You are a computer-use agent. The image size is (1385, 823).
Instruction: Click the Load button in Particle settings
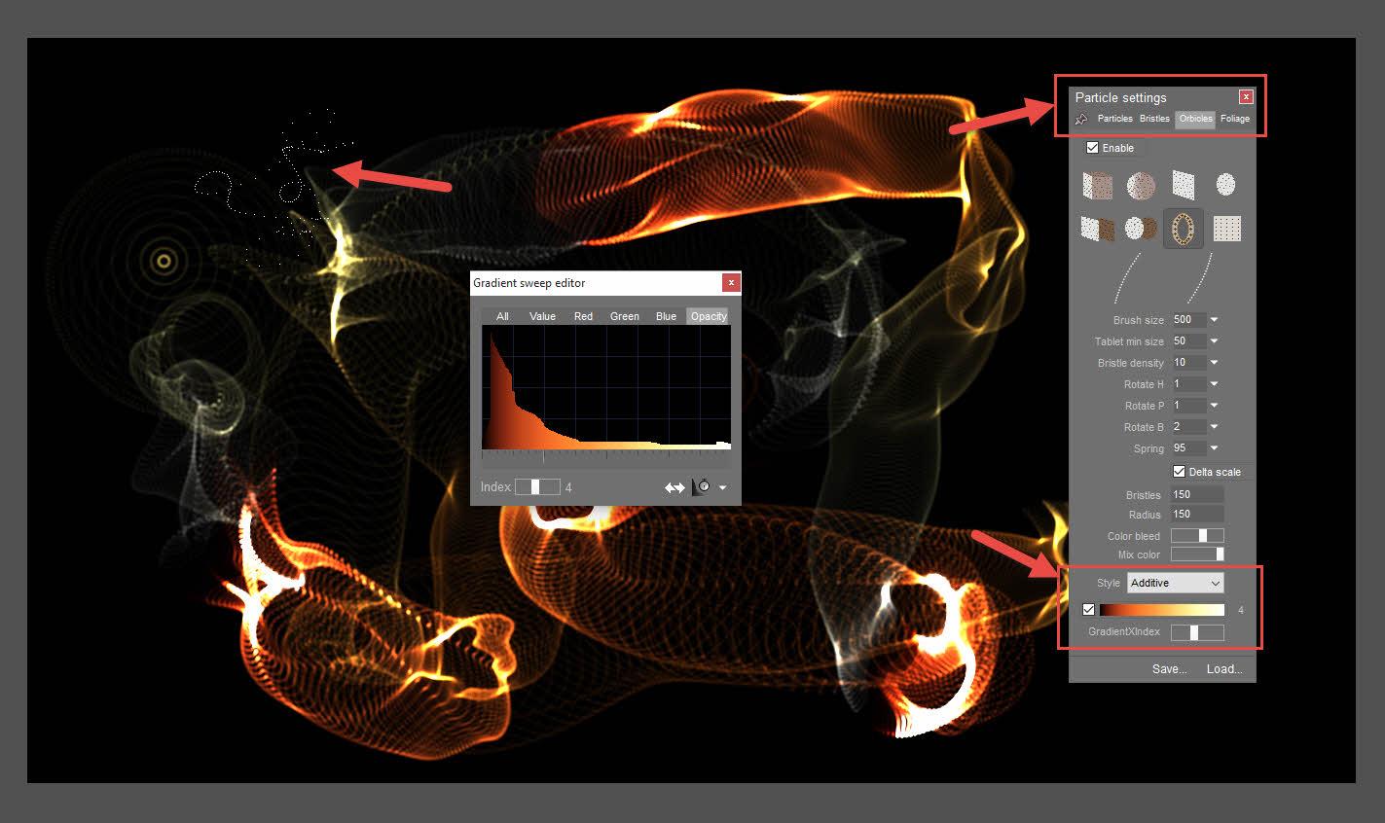pyautogui.click(x=1224, y=668)
